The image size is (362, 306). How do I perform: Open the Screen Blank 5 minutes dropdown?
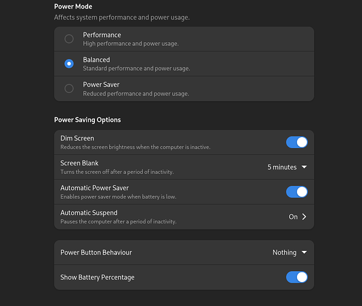pos(287,167)
